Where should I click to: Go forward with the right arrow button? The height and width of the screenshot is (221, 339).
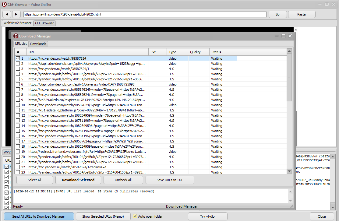(16, 14)
